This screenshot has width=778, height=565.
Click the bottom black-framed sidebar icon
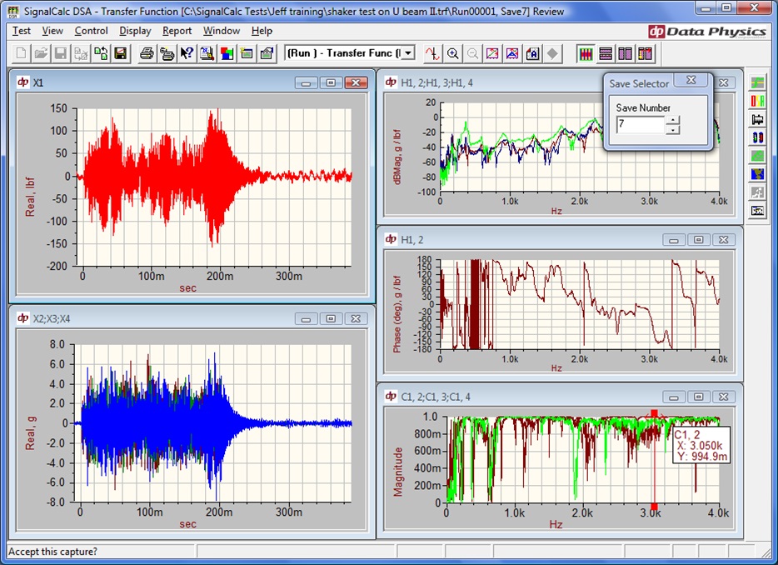[x=758, y=211]
